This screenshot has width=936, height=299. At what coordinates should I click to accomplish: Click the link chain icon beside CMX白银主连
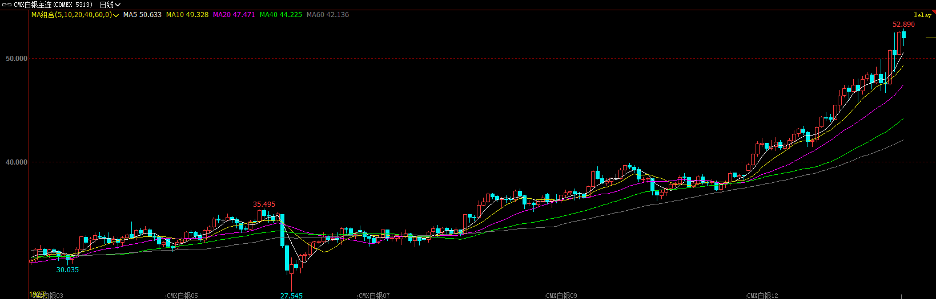[x=5, y=5]
